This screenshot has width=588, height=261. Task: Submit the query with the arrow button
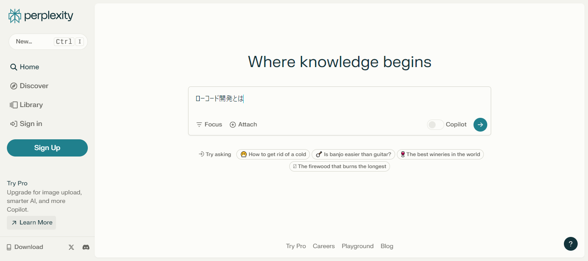tap(480, 124)
